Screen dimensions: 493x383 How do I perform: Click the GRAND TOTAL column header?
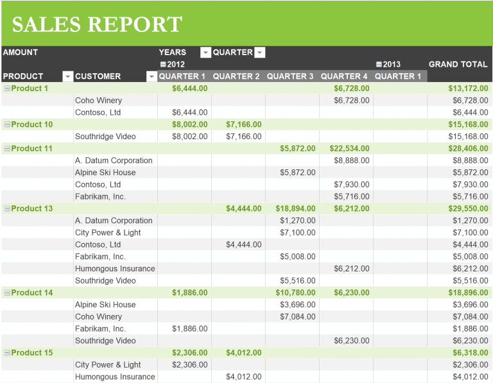click(458, 64)
